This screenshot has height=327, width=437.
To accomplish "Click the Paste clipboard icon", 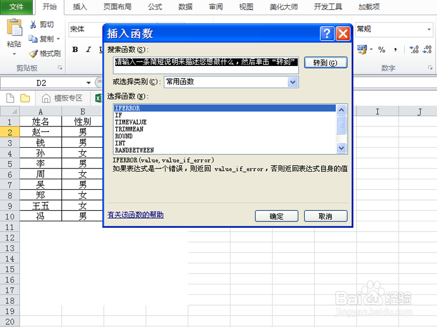I will tap(14, 27).
